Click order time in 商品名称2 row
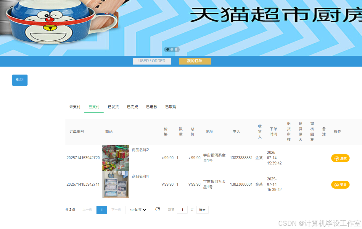362x229 pixels. click(274, 158)
